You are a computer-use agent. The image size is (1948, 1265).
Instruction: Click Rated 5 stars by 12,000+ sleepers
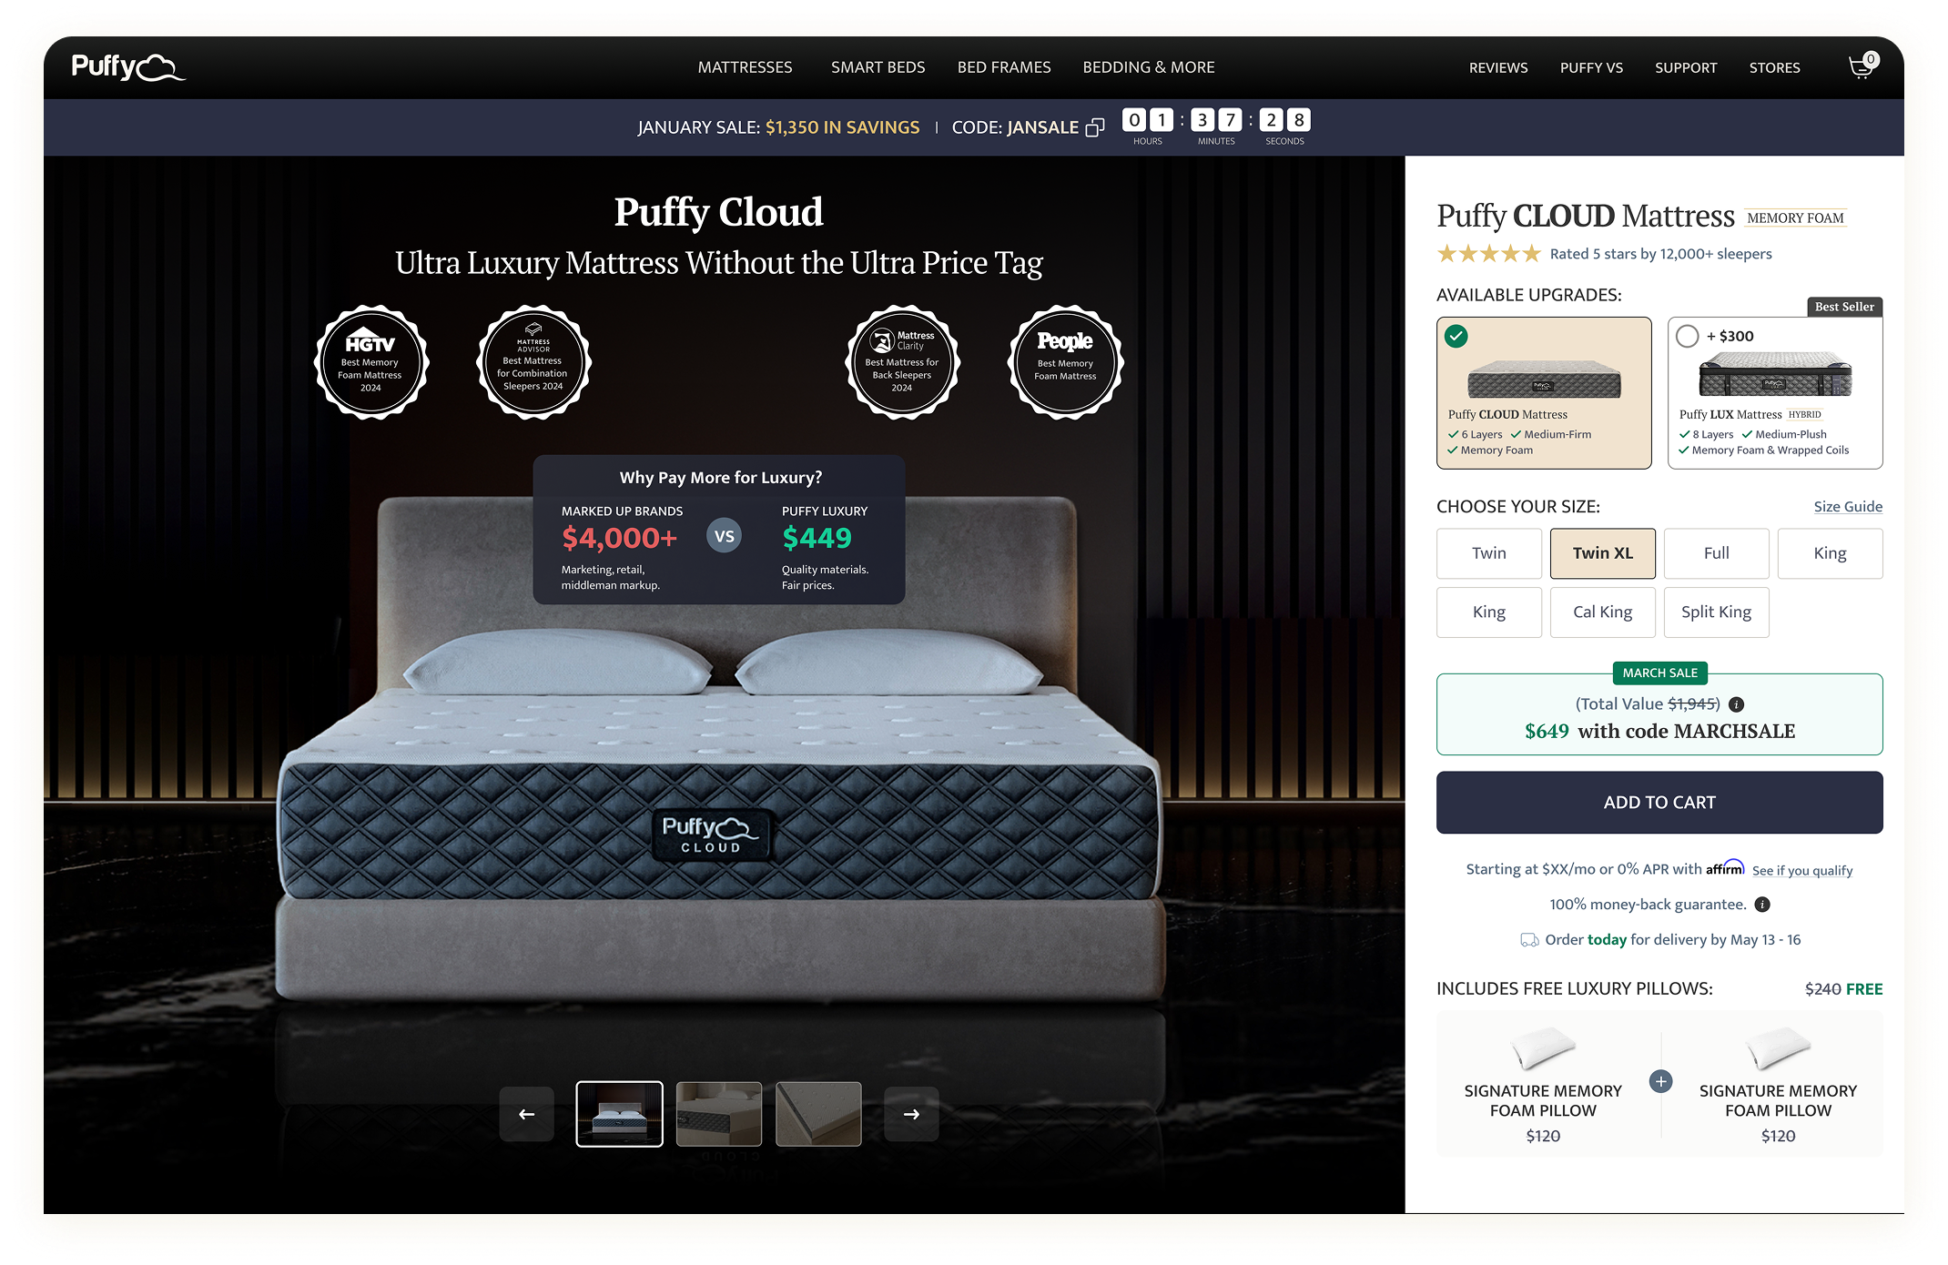tap(1661, 254)
